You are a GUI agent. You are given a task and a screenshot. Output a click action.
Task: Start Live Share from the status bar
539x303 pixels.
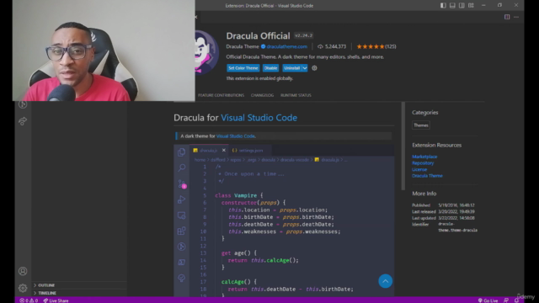56,300
